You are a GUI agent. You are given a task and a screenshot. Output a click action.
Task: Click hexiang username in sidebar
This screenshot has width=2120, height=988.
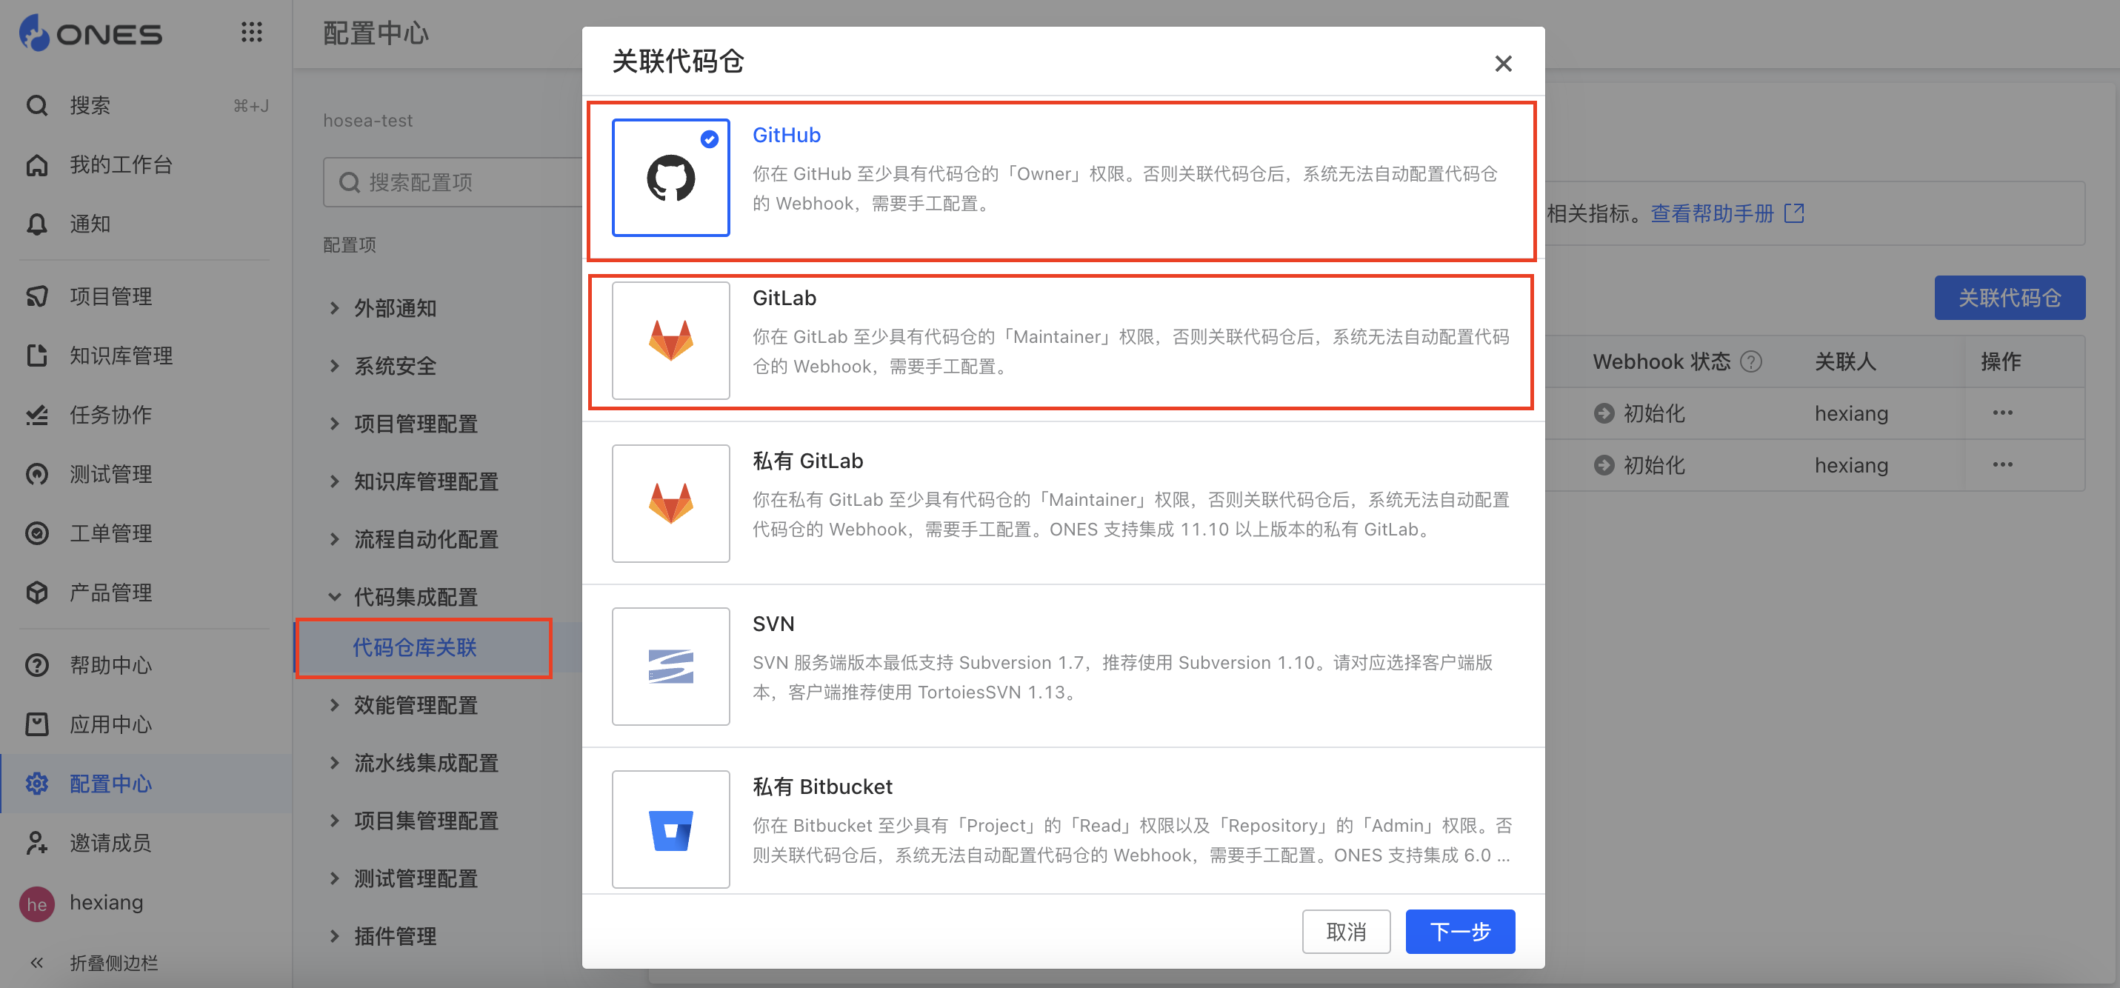tap(106, 902)
